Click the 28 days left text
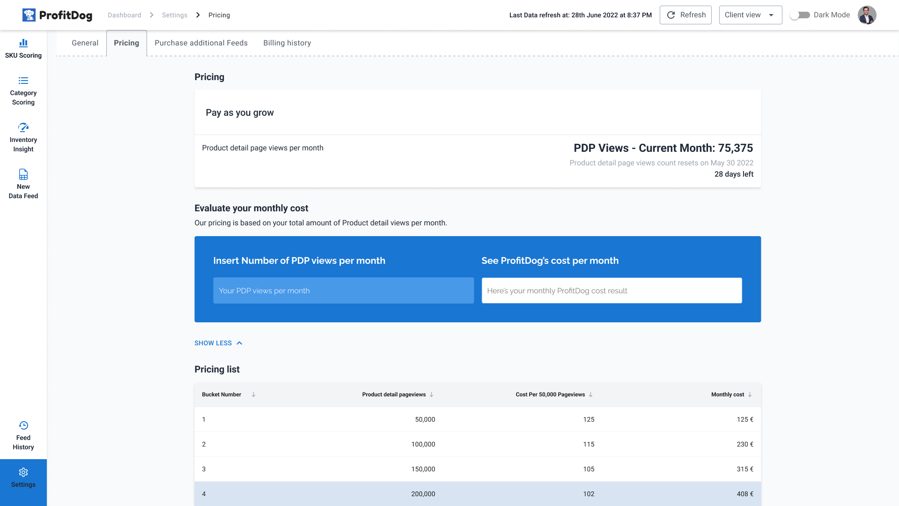Screen dimensions: 899x506 coord(734,174)
